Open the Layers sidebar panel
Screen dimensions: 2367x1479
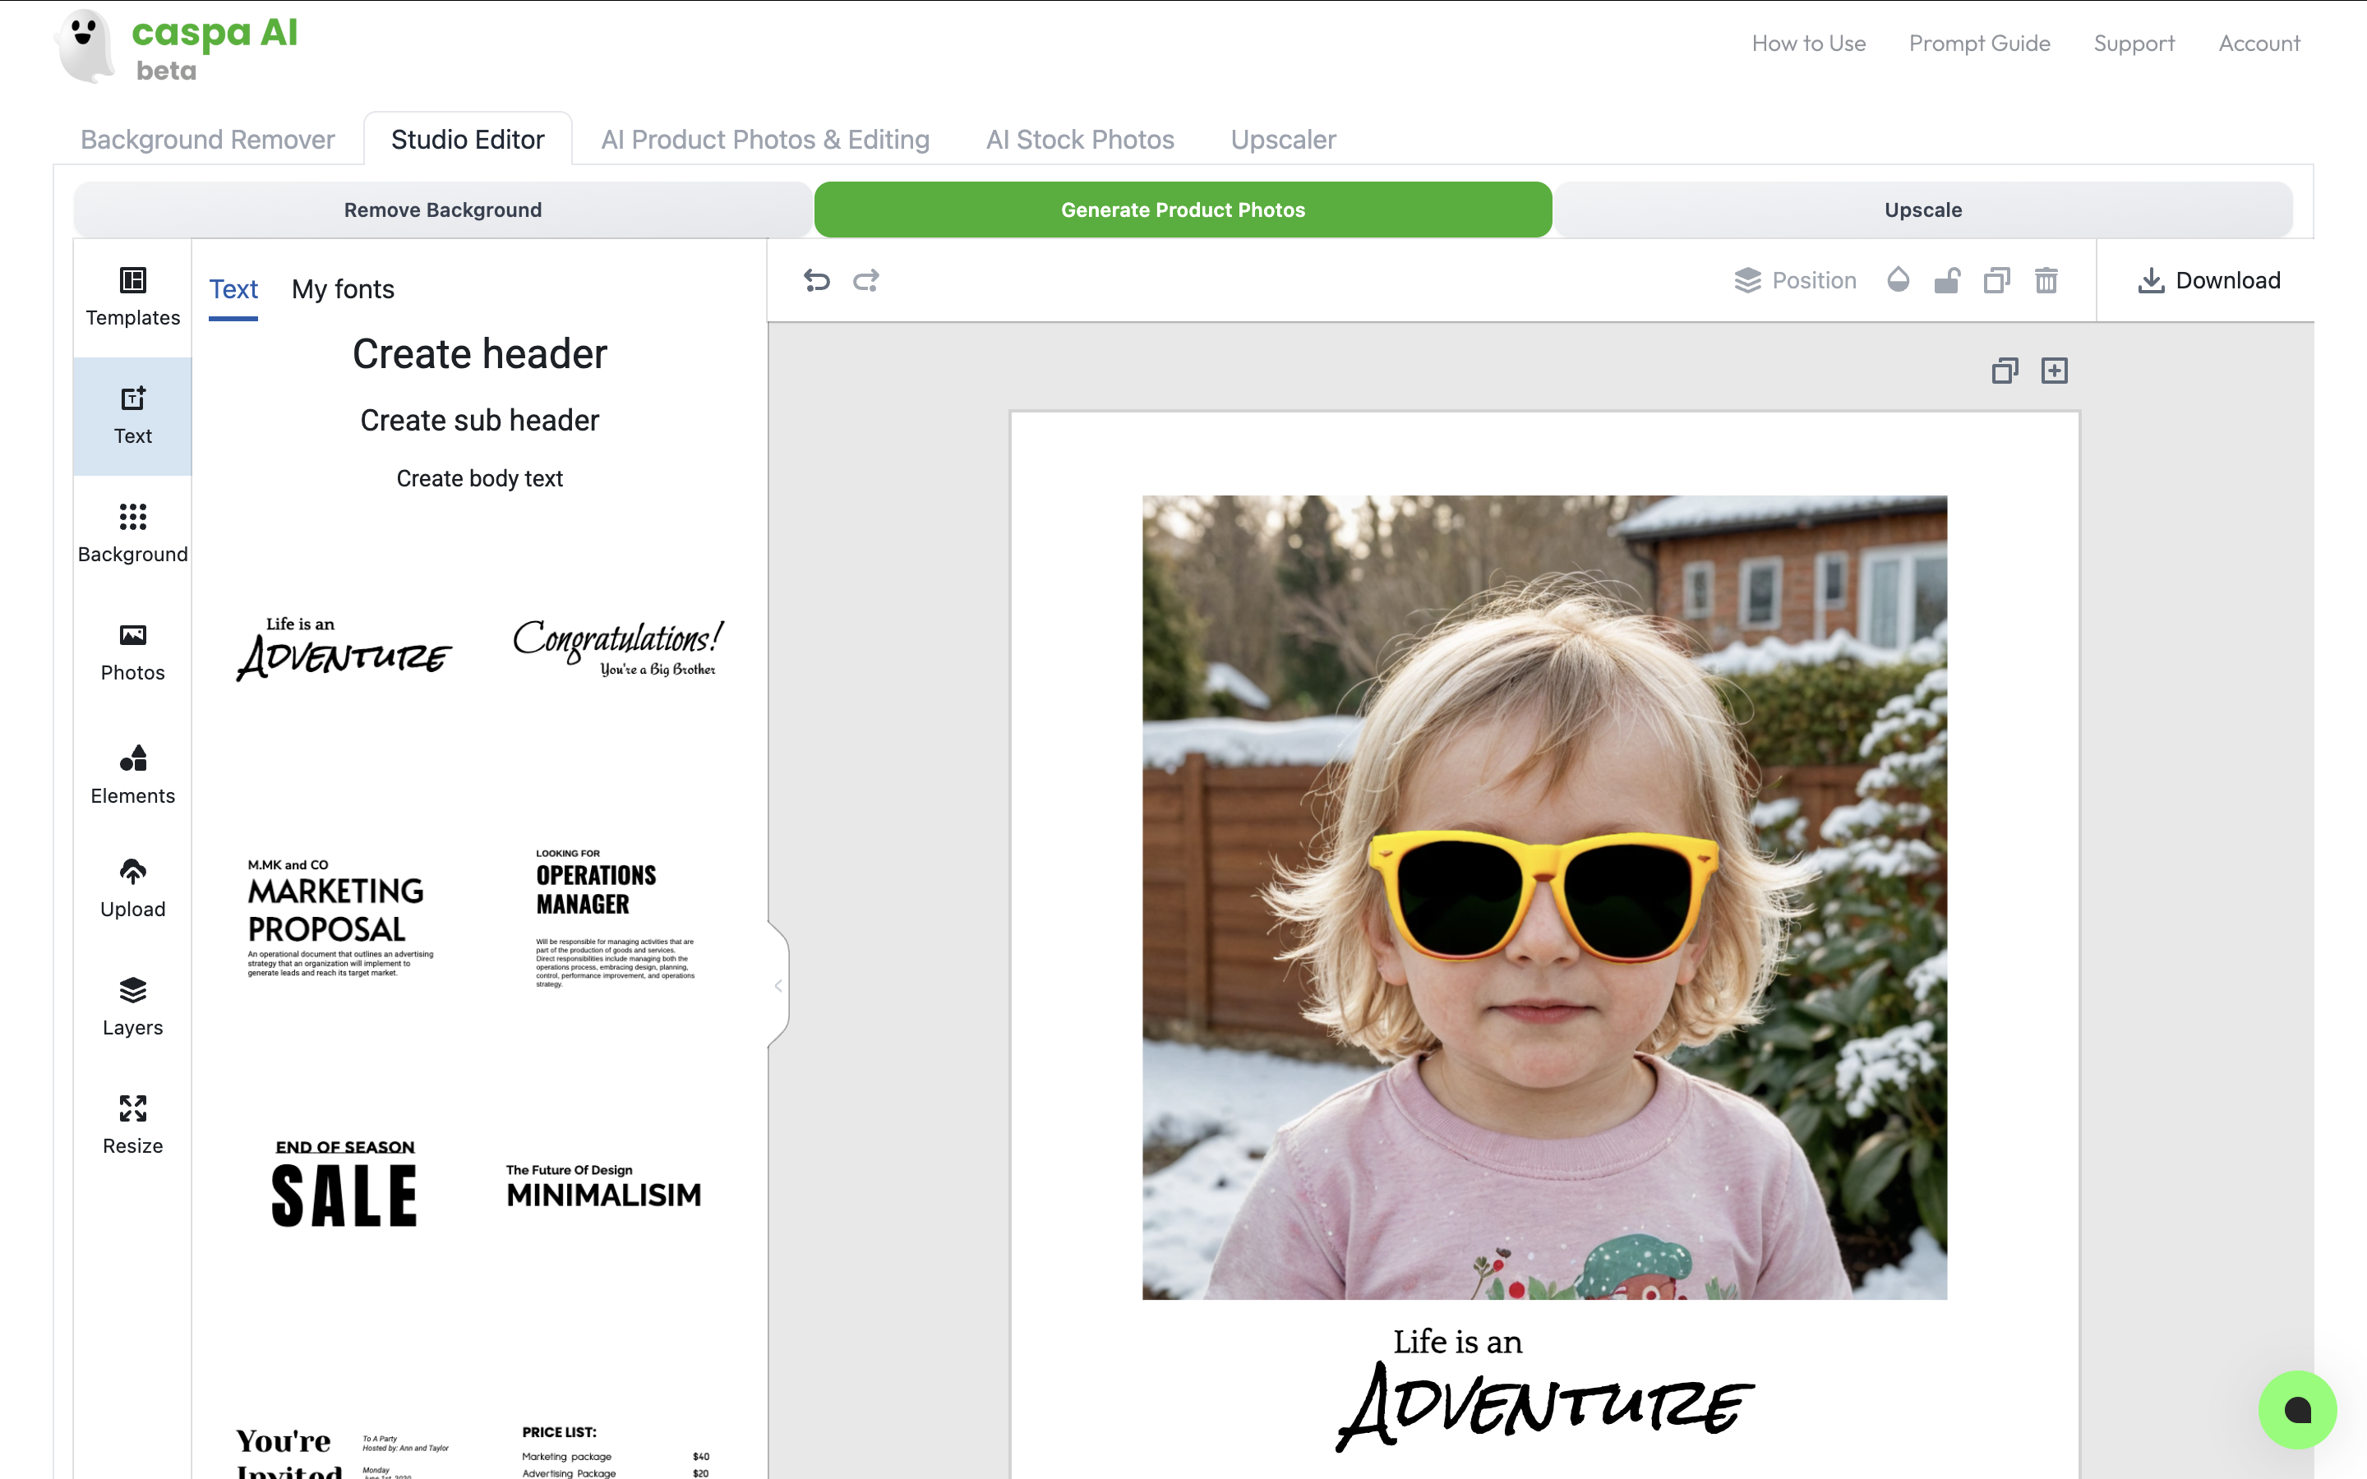tap(133, 1006)
